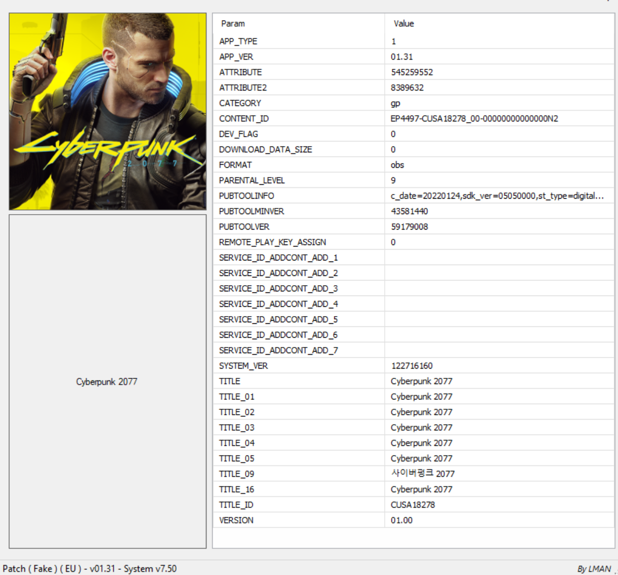Image resolution: width=618 pixels, height=575 pixels.
Task: Click the Cyberpunk 2077 label in left panel
Action: point(107,381)
